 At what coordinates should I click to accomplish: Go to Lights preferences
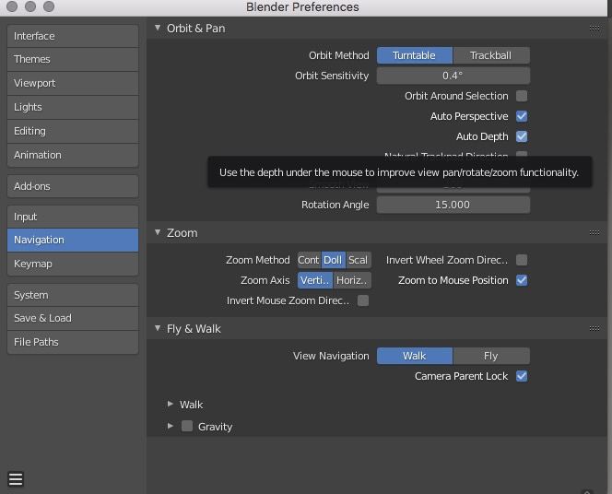(x=73, y=107)
